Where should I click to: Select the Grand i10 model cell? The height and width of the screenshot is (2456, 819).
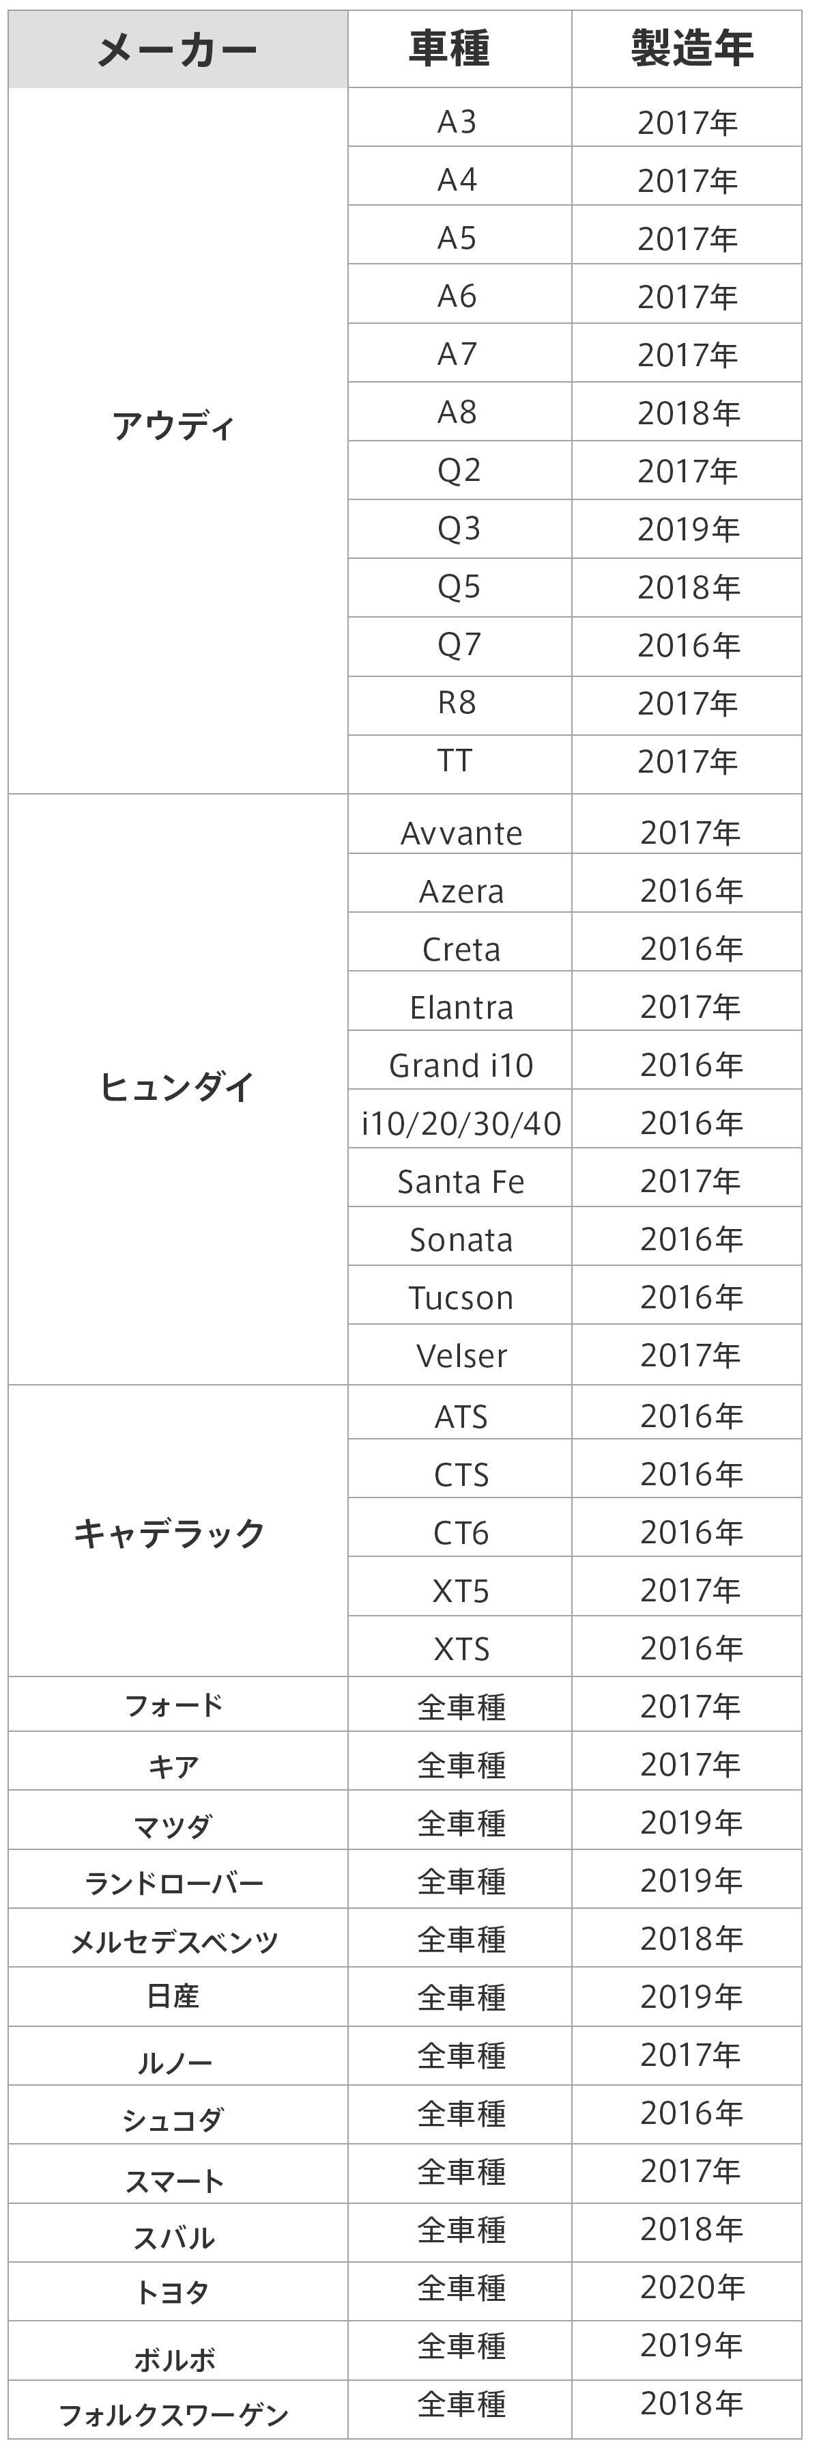[x=461, y=1065]
